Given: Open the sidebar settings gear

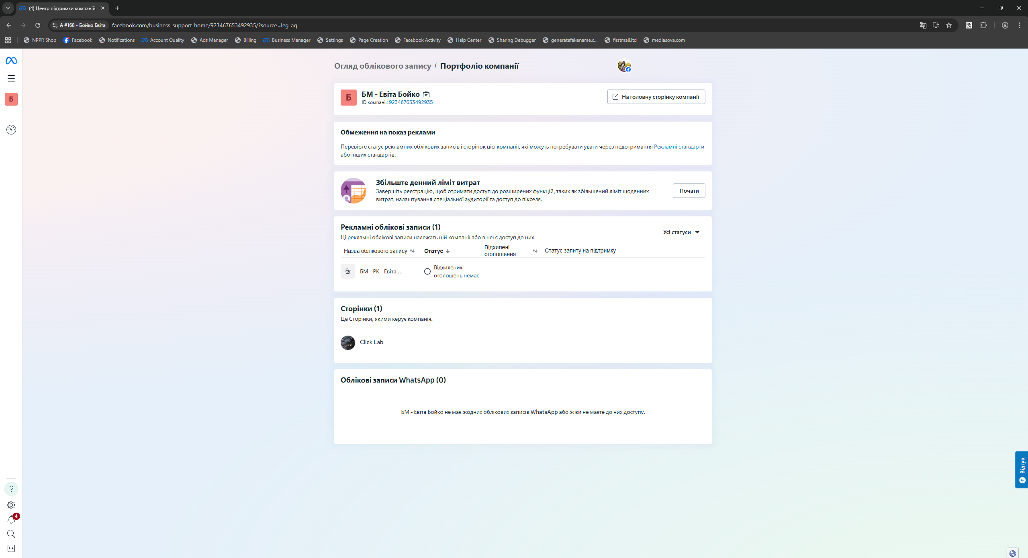Looking at the screenshot, I should pyautogui.click(x=11, y=505).
